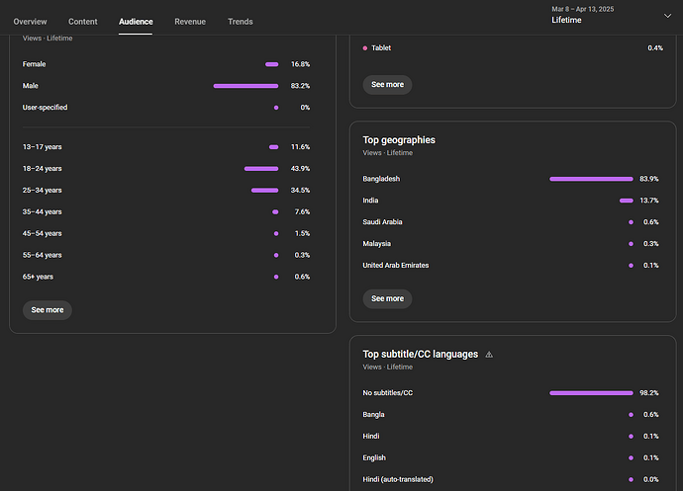Click the Mar 8 – Apr 13, 2025 date text
Viewport: 683px width, 491px height.
(583, 9)
